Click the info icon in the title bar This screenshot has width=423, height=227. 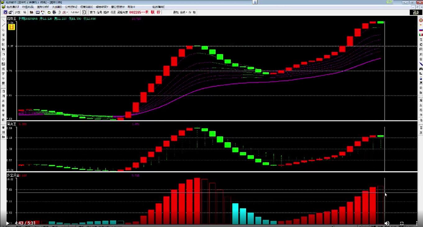point(255,2)
